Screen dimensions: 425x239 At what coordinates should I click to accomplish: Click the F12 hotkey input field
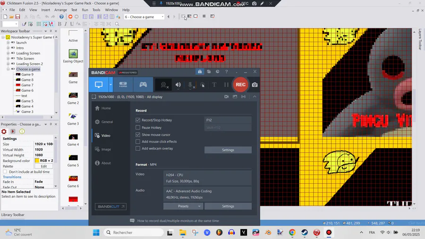(x=228, y=120)
